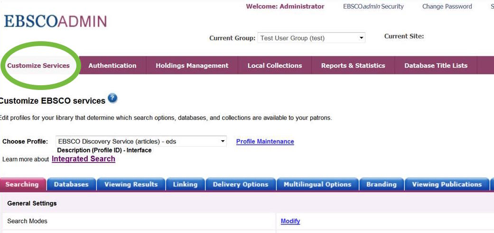Go to Local Collections tab

pos(275,65)
